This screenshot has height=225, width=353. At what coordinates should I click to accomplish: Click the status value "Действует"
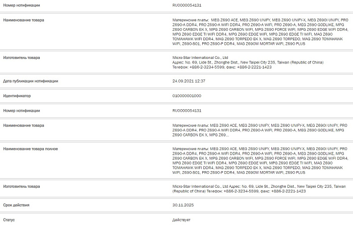[182, 220]
